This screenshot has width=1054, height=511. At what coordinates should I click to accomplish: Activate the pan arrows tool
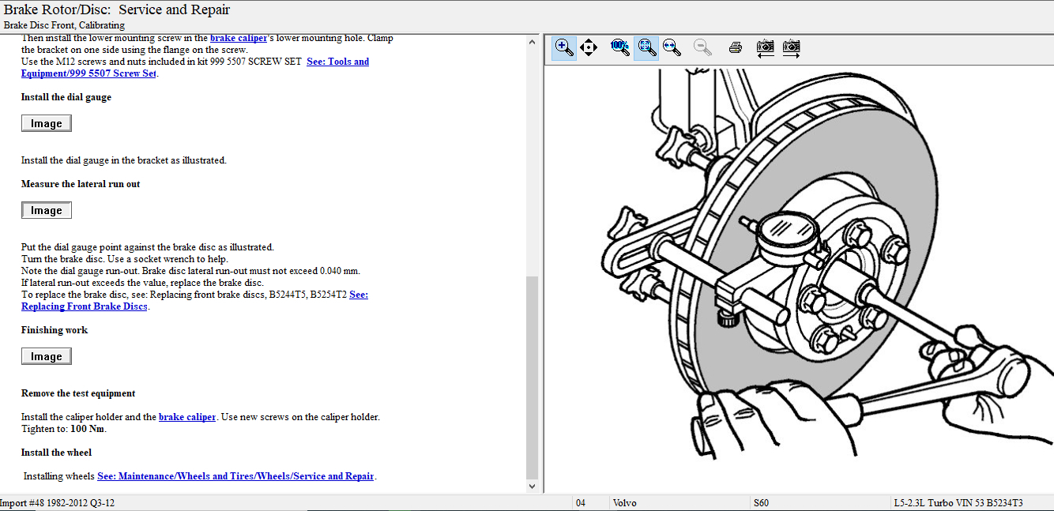[x=589, y=47]
